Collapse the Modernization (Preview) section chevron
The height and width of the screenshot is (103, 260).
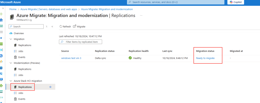coord(11,63)
